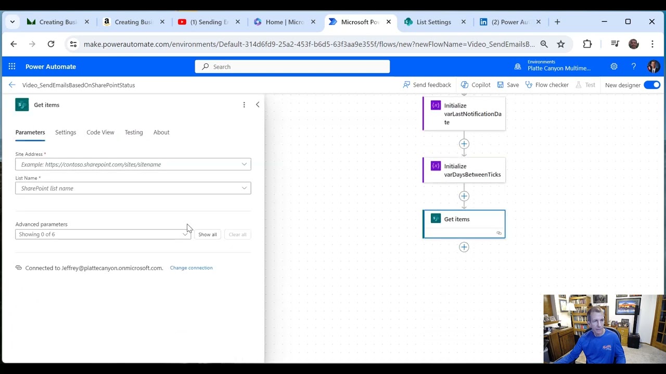The width and height of the screenshot is (666, 374).
Task: Open the browser extensions puzzle icon
Action: (x=587, y=44)
